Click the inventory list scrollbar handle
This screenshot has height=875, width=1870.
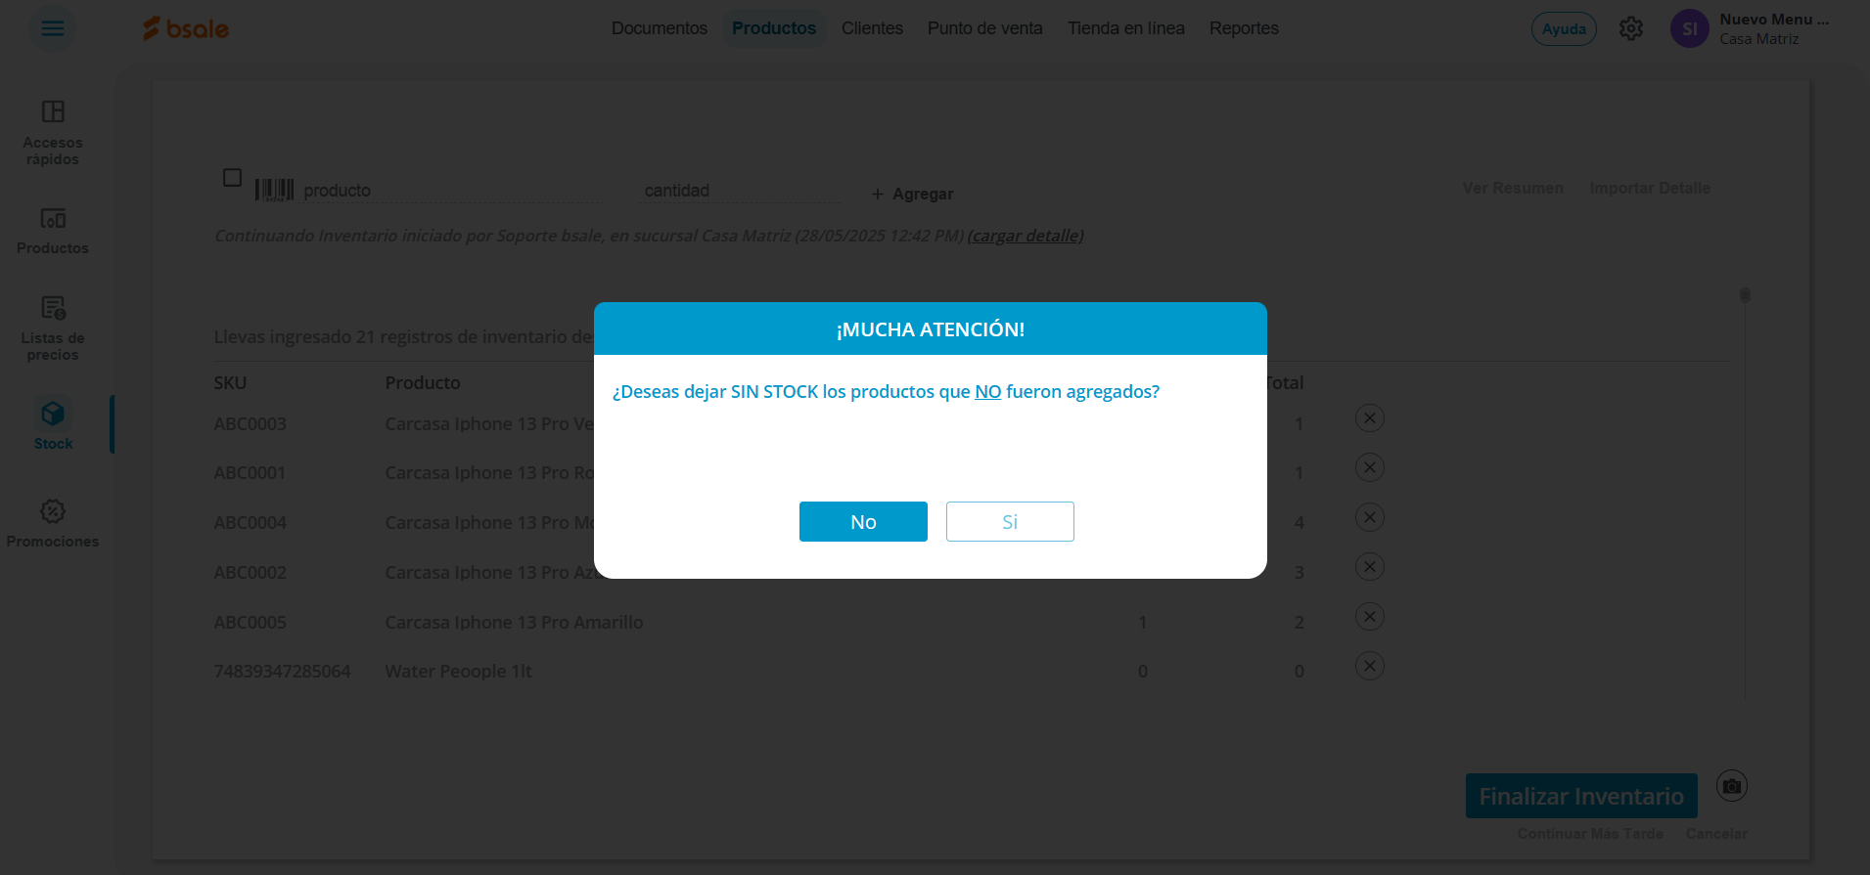1745,295
